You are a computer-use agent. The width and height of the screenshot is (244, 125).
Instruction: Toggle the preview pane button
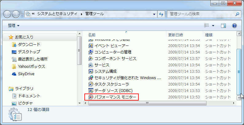223,26
